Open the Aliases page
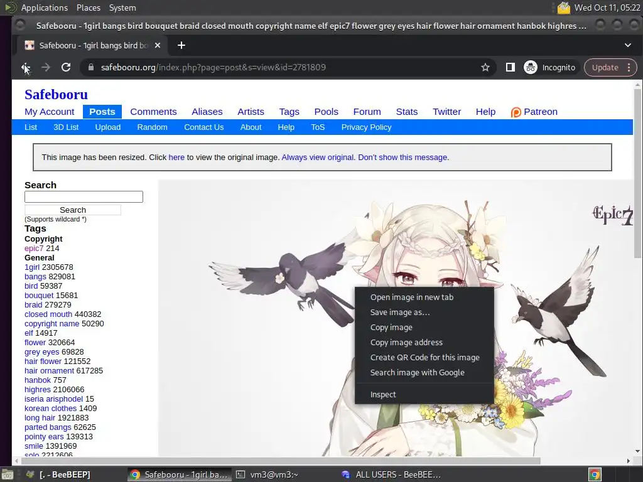Image resolution: width=643 pixels, height=482 pixels. tap(207, 112)
